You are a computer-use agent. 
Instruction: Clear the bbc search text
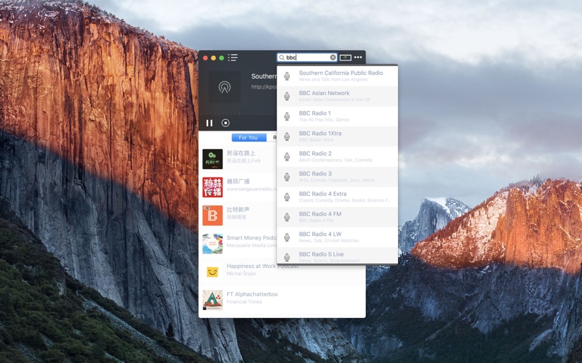point(333,57)
